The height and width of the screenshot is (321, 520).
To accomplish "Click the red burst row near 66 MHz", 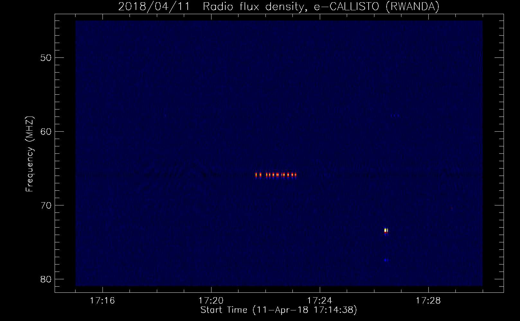I will pyautogui.click(x=276, y=175).
